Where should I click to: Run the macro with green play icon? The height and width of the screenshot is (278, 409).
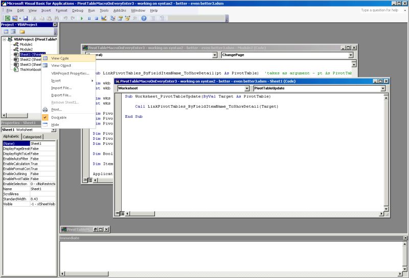(82, 18)
